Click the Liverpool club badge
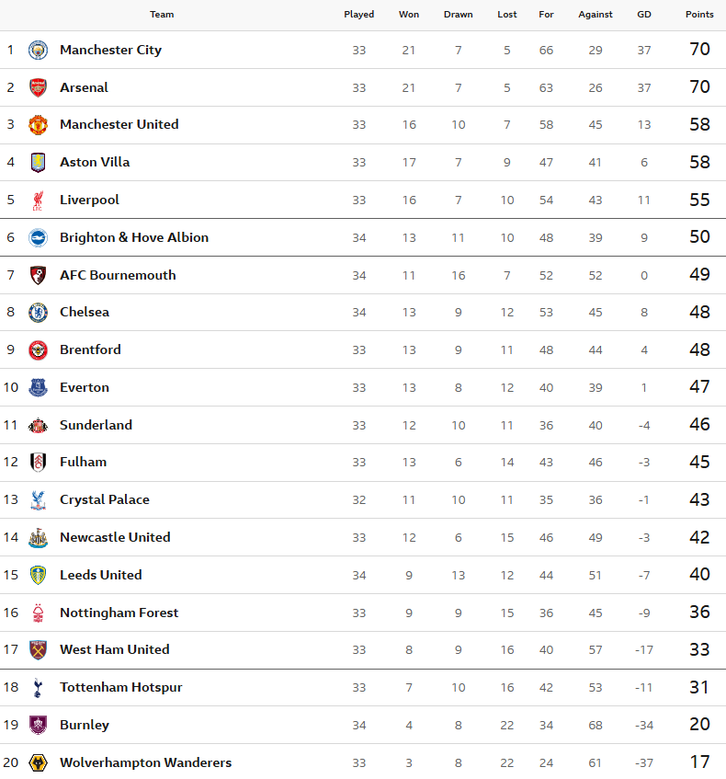 pos(38,200)
